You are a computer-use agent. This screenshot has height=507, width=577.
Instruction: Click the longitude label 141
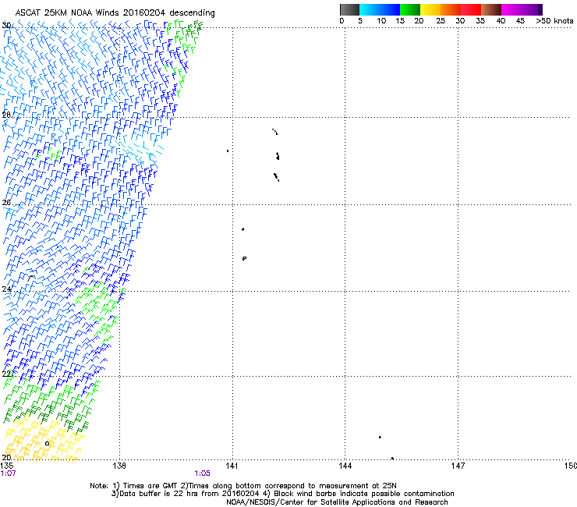tap(232, 466)
